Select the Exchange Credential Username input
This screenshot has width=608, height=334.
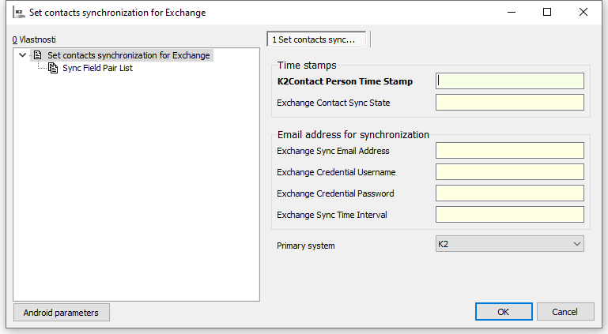pos(509,172)
